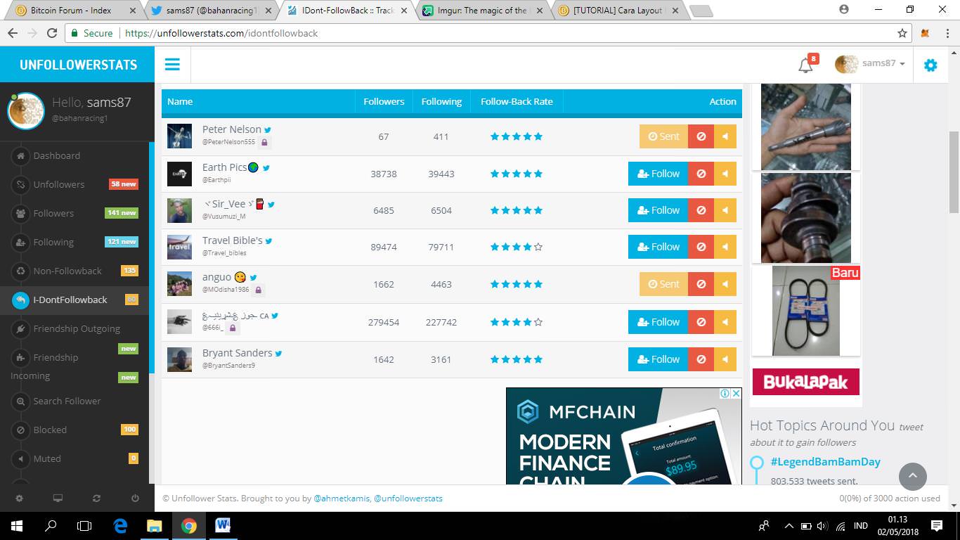Open Dashboard in the sidebar
This screenshot has width=960, height=540.
[56, 156]
